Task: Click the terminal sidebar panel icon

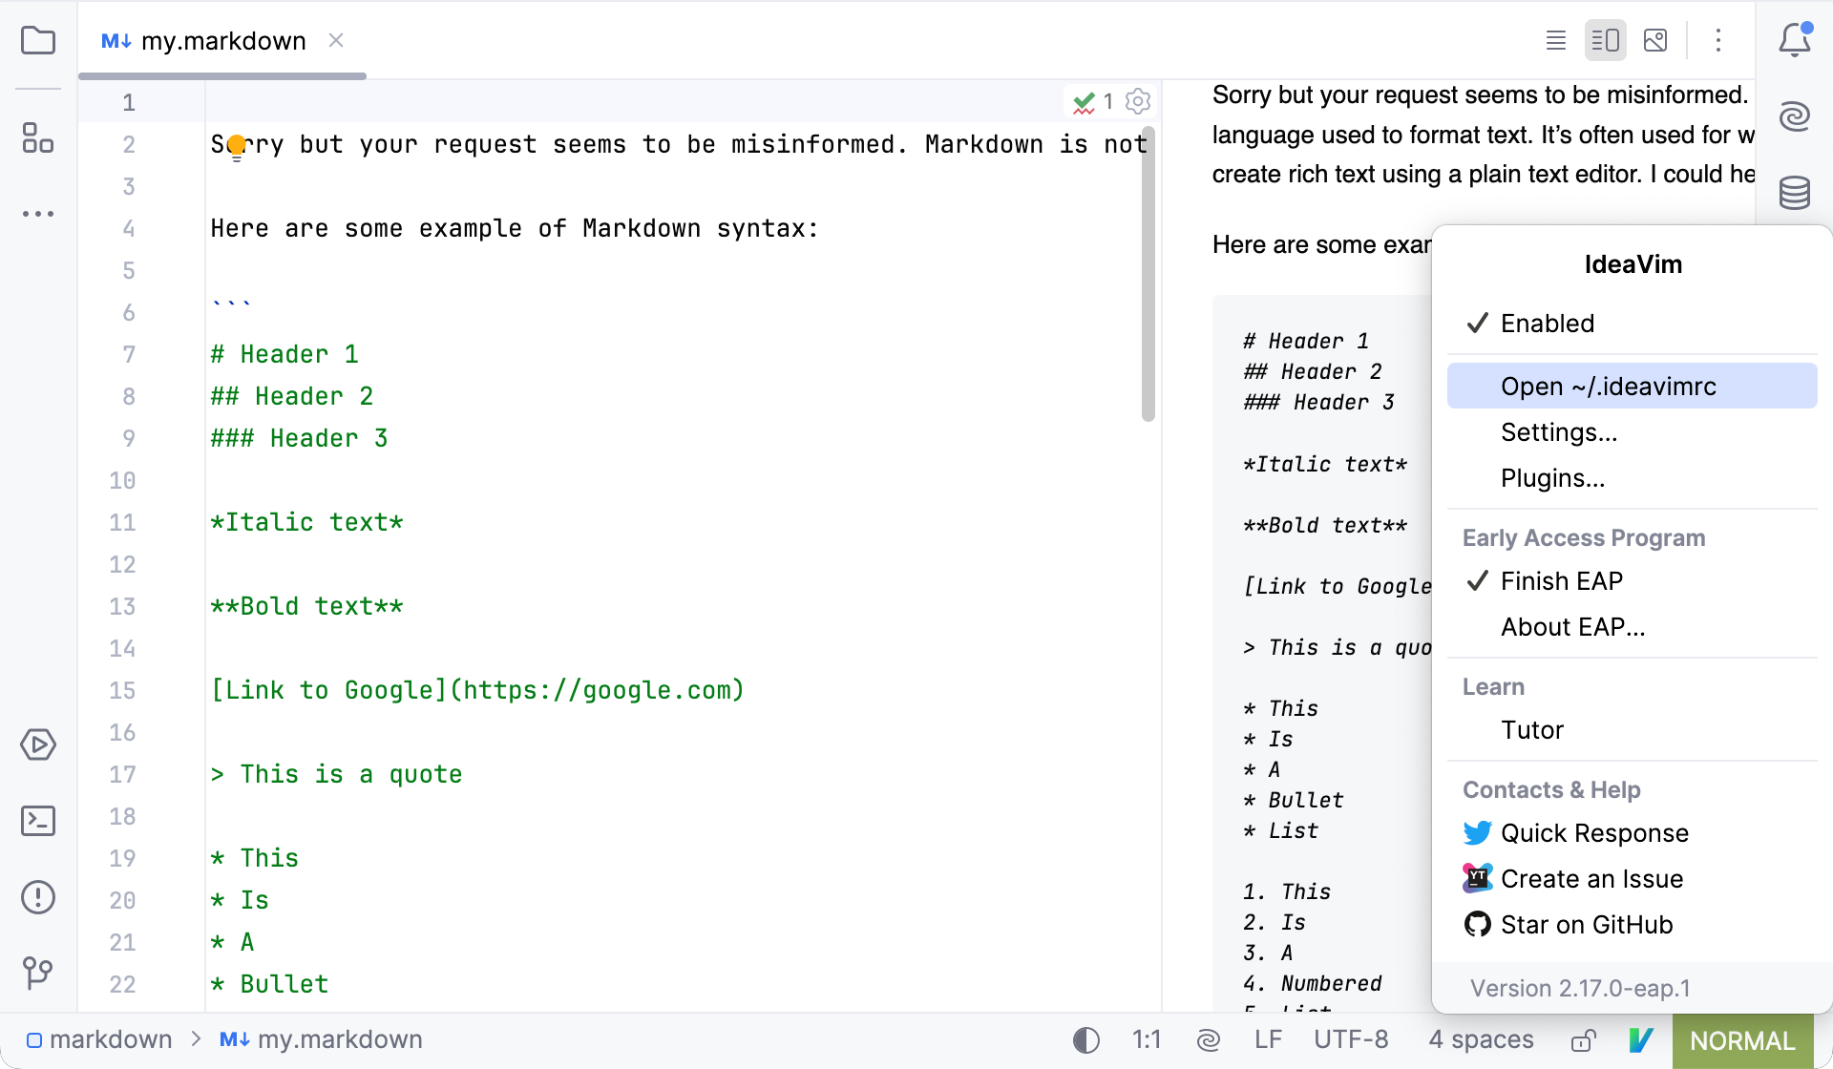Action: click(x=37, y=818)
